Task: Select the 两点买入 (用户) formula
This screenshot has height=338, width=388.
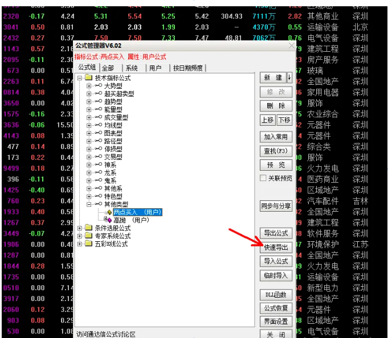Action: pos(137,212)
